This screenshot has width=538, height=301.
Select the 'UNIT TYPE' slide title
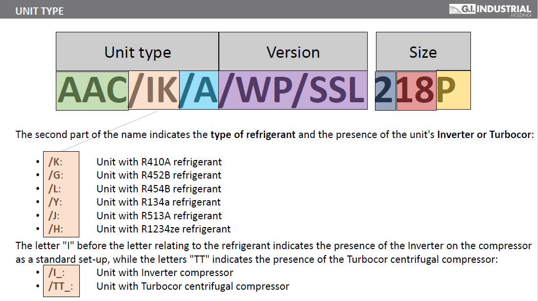coord(40,11)
